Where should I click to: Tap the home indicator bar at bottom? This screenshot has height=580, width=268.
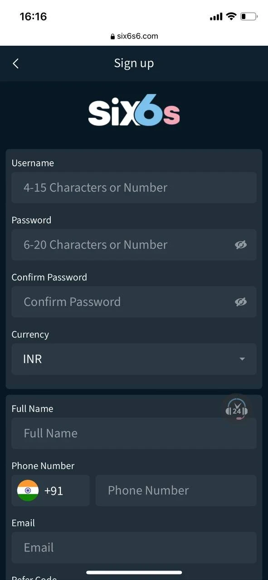[x=134, y=572]
